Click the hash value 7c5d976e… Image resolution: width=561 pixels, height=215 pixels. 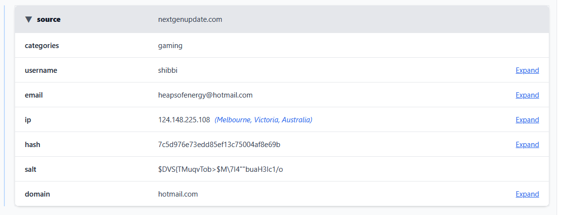click(219, 145)
